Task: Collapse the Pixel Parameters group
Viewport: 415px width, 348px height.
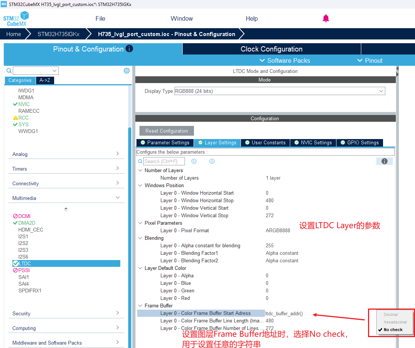Action: (x=140, y=223)
